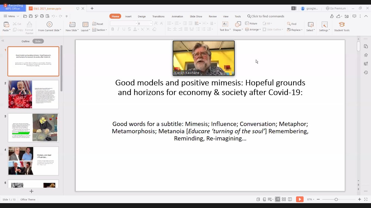
Task: Click the Print icon in quick access bar
Action: 42,16
